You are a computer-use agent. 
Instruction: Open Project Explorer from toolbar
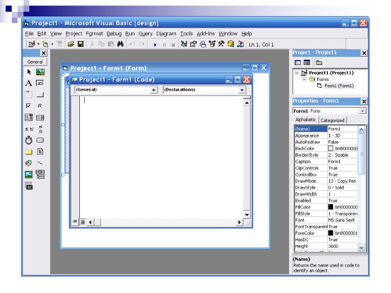click(184, 44)
